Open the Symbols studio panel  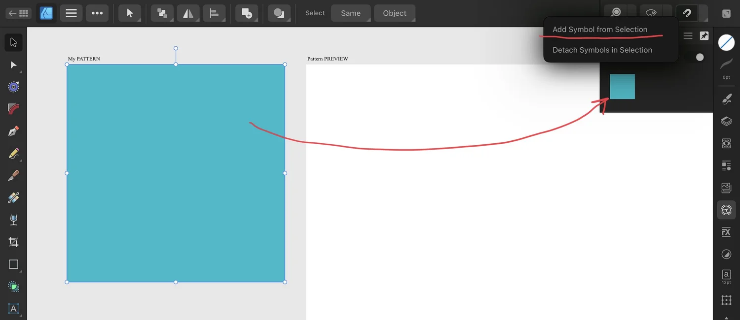(726, 210)
